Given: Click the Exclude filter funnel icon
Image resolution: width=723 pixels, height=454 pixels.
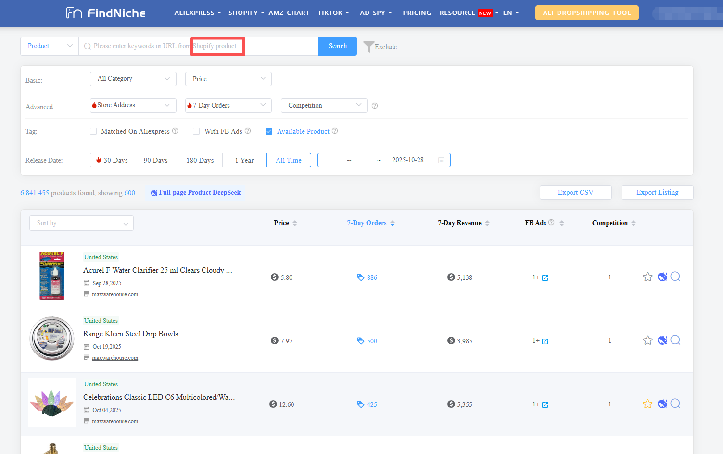Looking at the screenshot, I should coord(368,47).
